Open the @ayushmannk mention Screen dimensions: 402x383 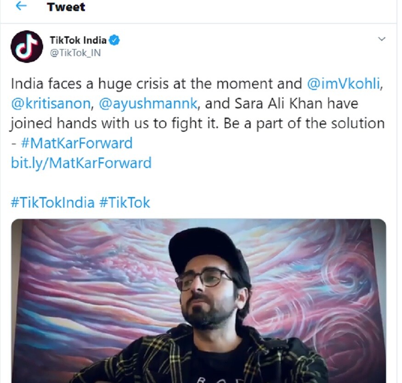pyautogui.click(x=148, y=103)
